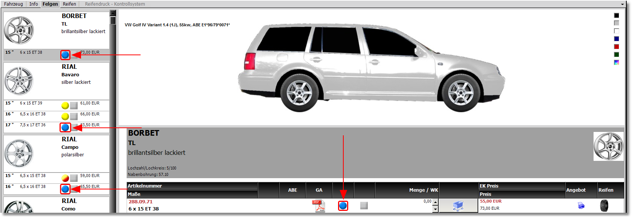This screenshot has width=632, height=218.
Task: Set car color to black swatch
Action: (x=617, y=15)
